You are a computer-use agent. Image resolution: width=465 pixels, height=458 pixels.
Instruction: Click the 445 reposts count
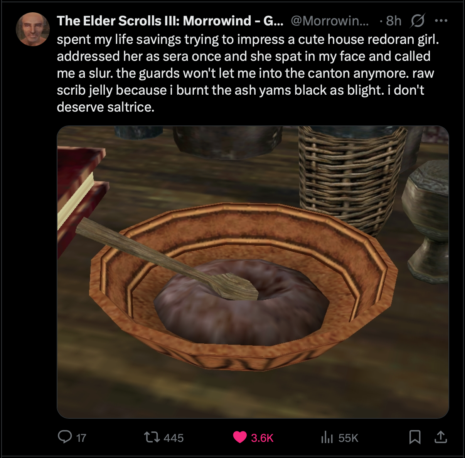[x=174, y=438]
